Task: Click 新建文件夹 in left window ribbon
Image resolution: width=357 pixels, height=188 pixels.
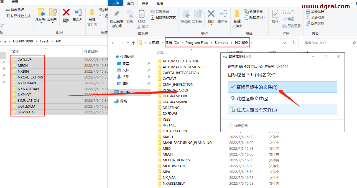Action: 92,17
